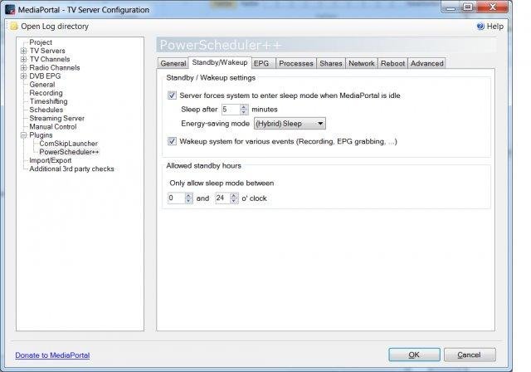This screenshot has height=372, width=531.
Task: Switch to the Processes tab
Action: [296, 63]
